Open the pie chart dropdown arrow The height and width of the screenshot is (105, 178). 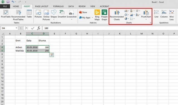click(x=128, y=19)
